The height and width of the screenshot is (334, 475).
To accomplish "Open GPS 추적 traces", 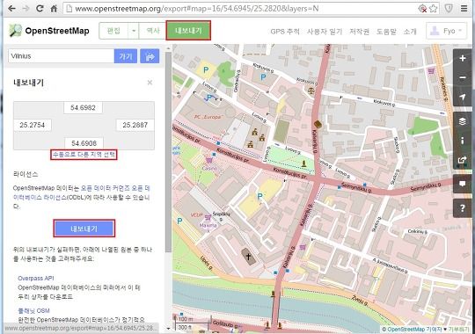I will [285, 32].
